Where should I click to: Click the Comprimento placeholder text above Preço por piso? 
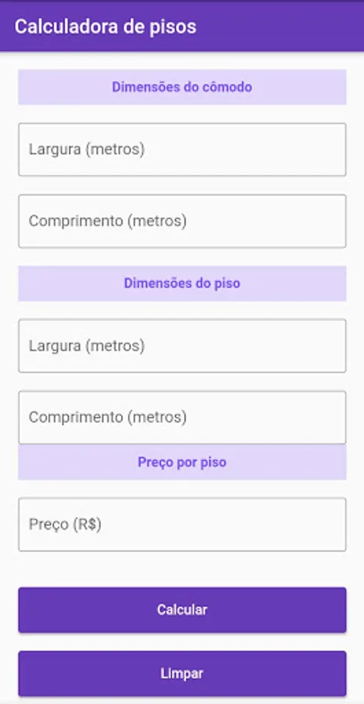108,418
